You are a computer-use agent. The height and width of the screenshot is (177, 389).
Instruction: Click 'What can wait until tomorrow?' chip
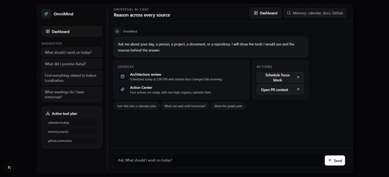[185, 106]
